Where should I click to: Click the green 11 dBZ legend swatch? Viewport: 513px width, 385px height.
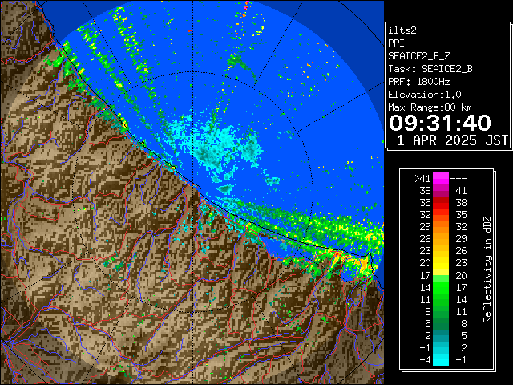pos(441,299)
